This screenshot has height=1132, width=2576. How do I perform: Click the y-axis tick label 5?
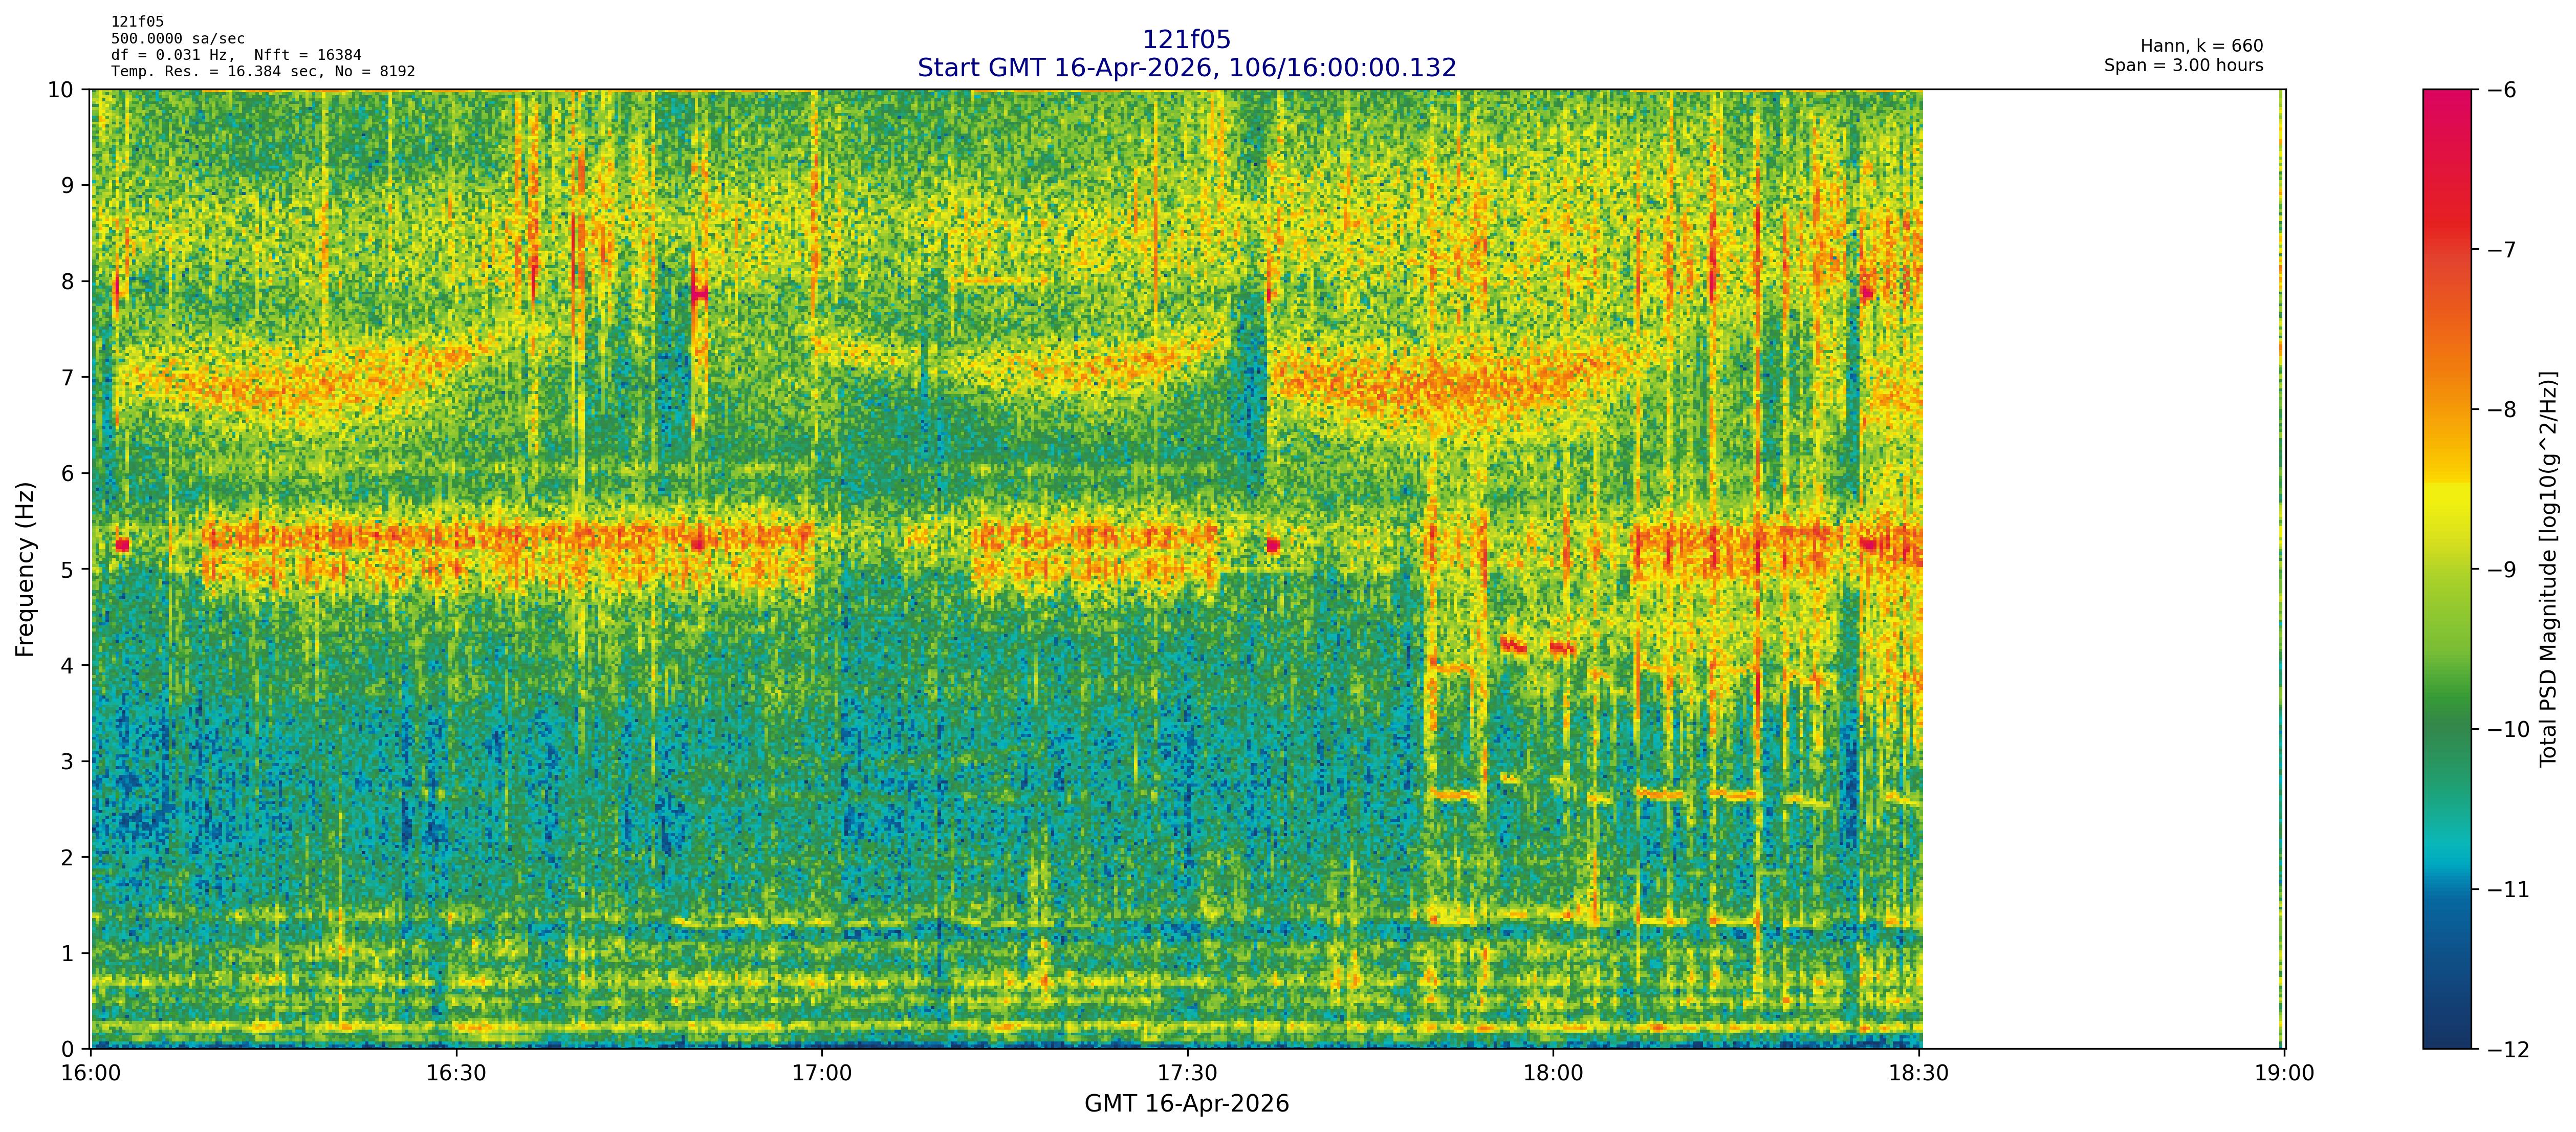click(x=67, y=569)
